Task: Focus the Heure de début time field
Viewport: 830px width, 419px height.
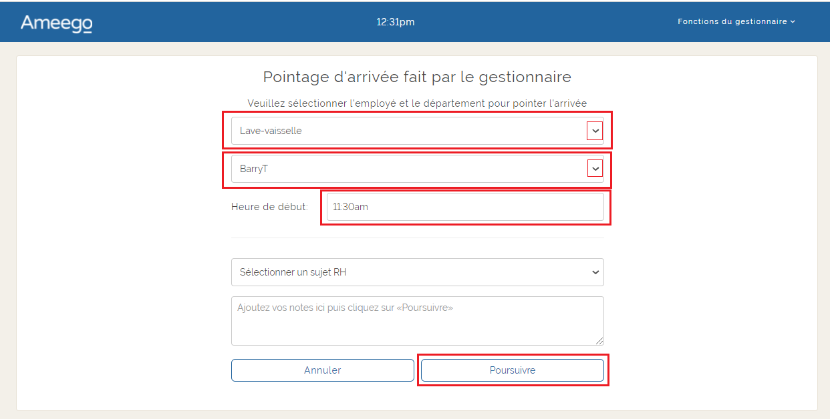Action: coord(464,207)
